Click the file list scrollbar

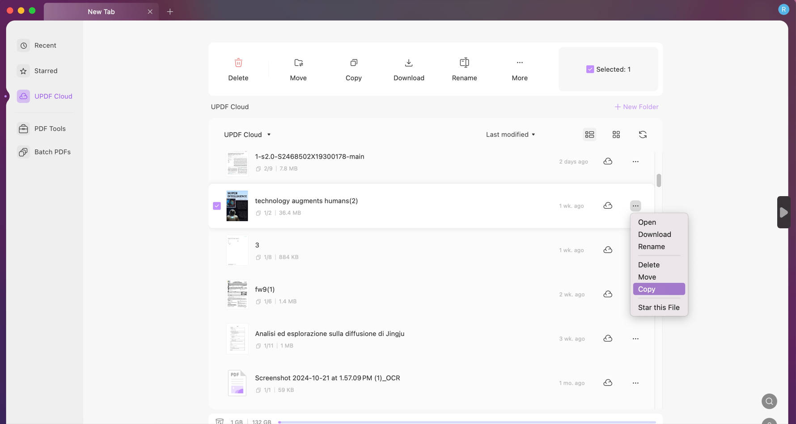pos(659,181)
